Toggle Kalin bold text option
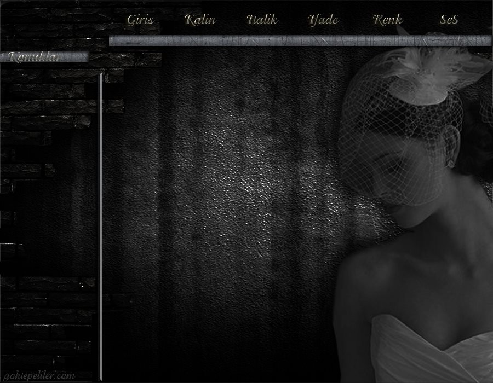 200,20
